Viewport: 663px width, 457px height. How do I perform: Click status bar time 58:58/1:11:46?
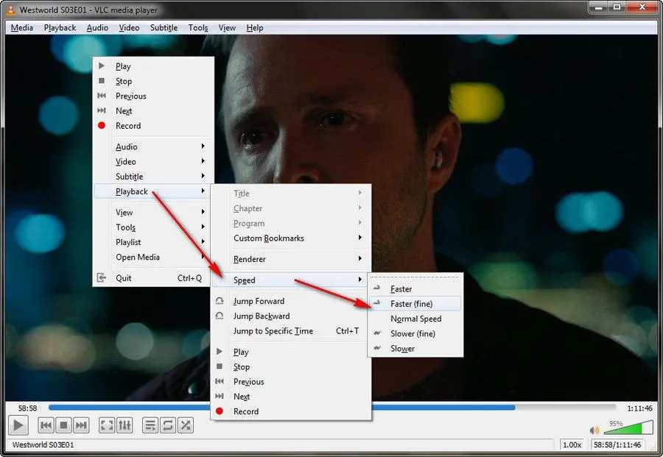[617, 444]
